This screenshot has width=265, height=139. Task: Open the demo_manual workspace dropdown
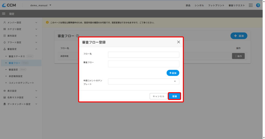tap(41, 5)
